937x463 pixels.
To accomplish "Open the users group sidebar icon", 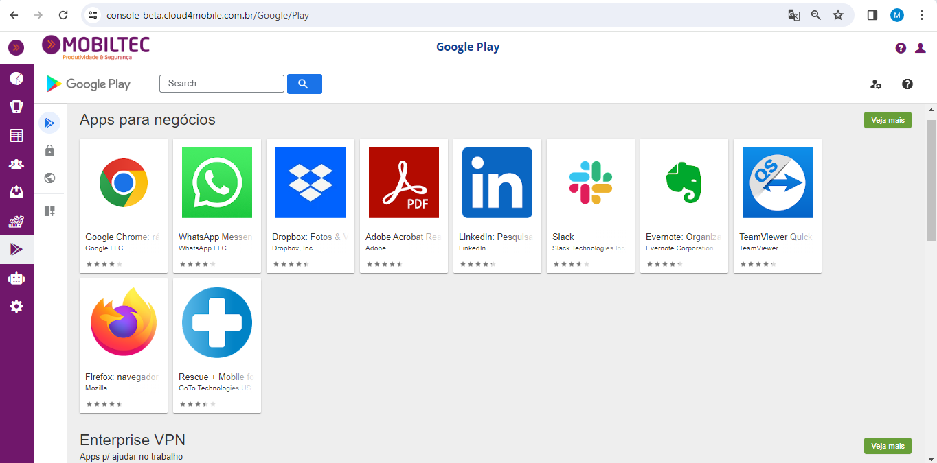I will tap(16, 164).
